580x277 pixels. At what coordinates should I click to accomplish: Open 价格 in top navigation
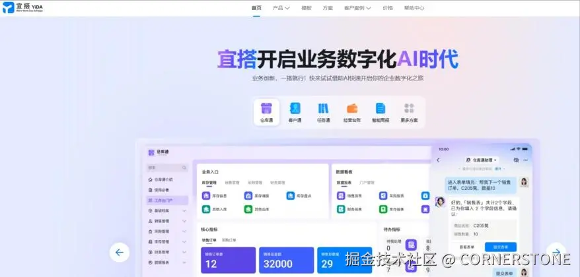tap(388, 8)
